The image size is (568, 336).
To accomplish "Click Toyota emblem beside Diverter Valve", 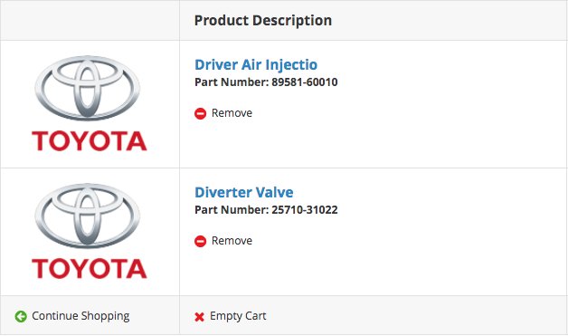I will tap(88, 216).
